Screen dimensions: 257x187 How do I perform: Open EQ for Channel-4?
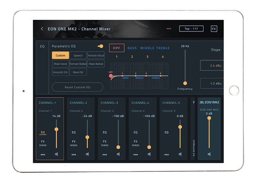[x=136, y=132]
